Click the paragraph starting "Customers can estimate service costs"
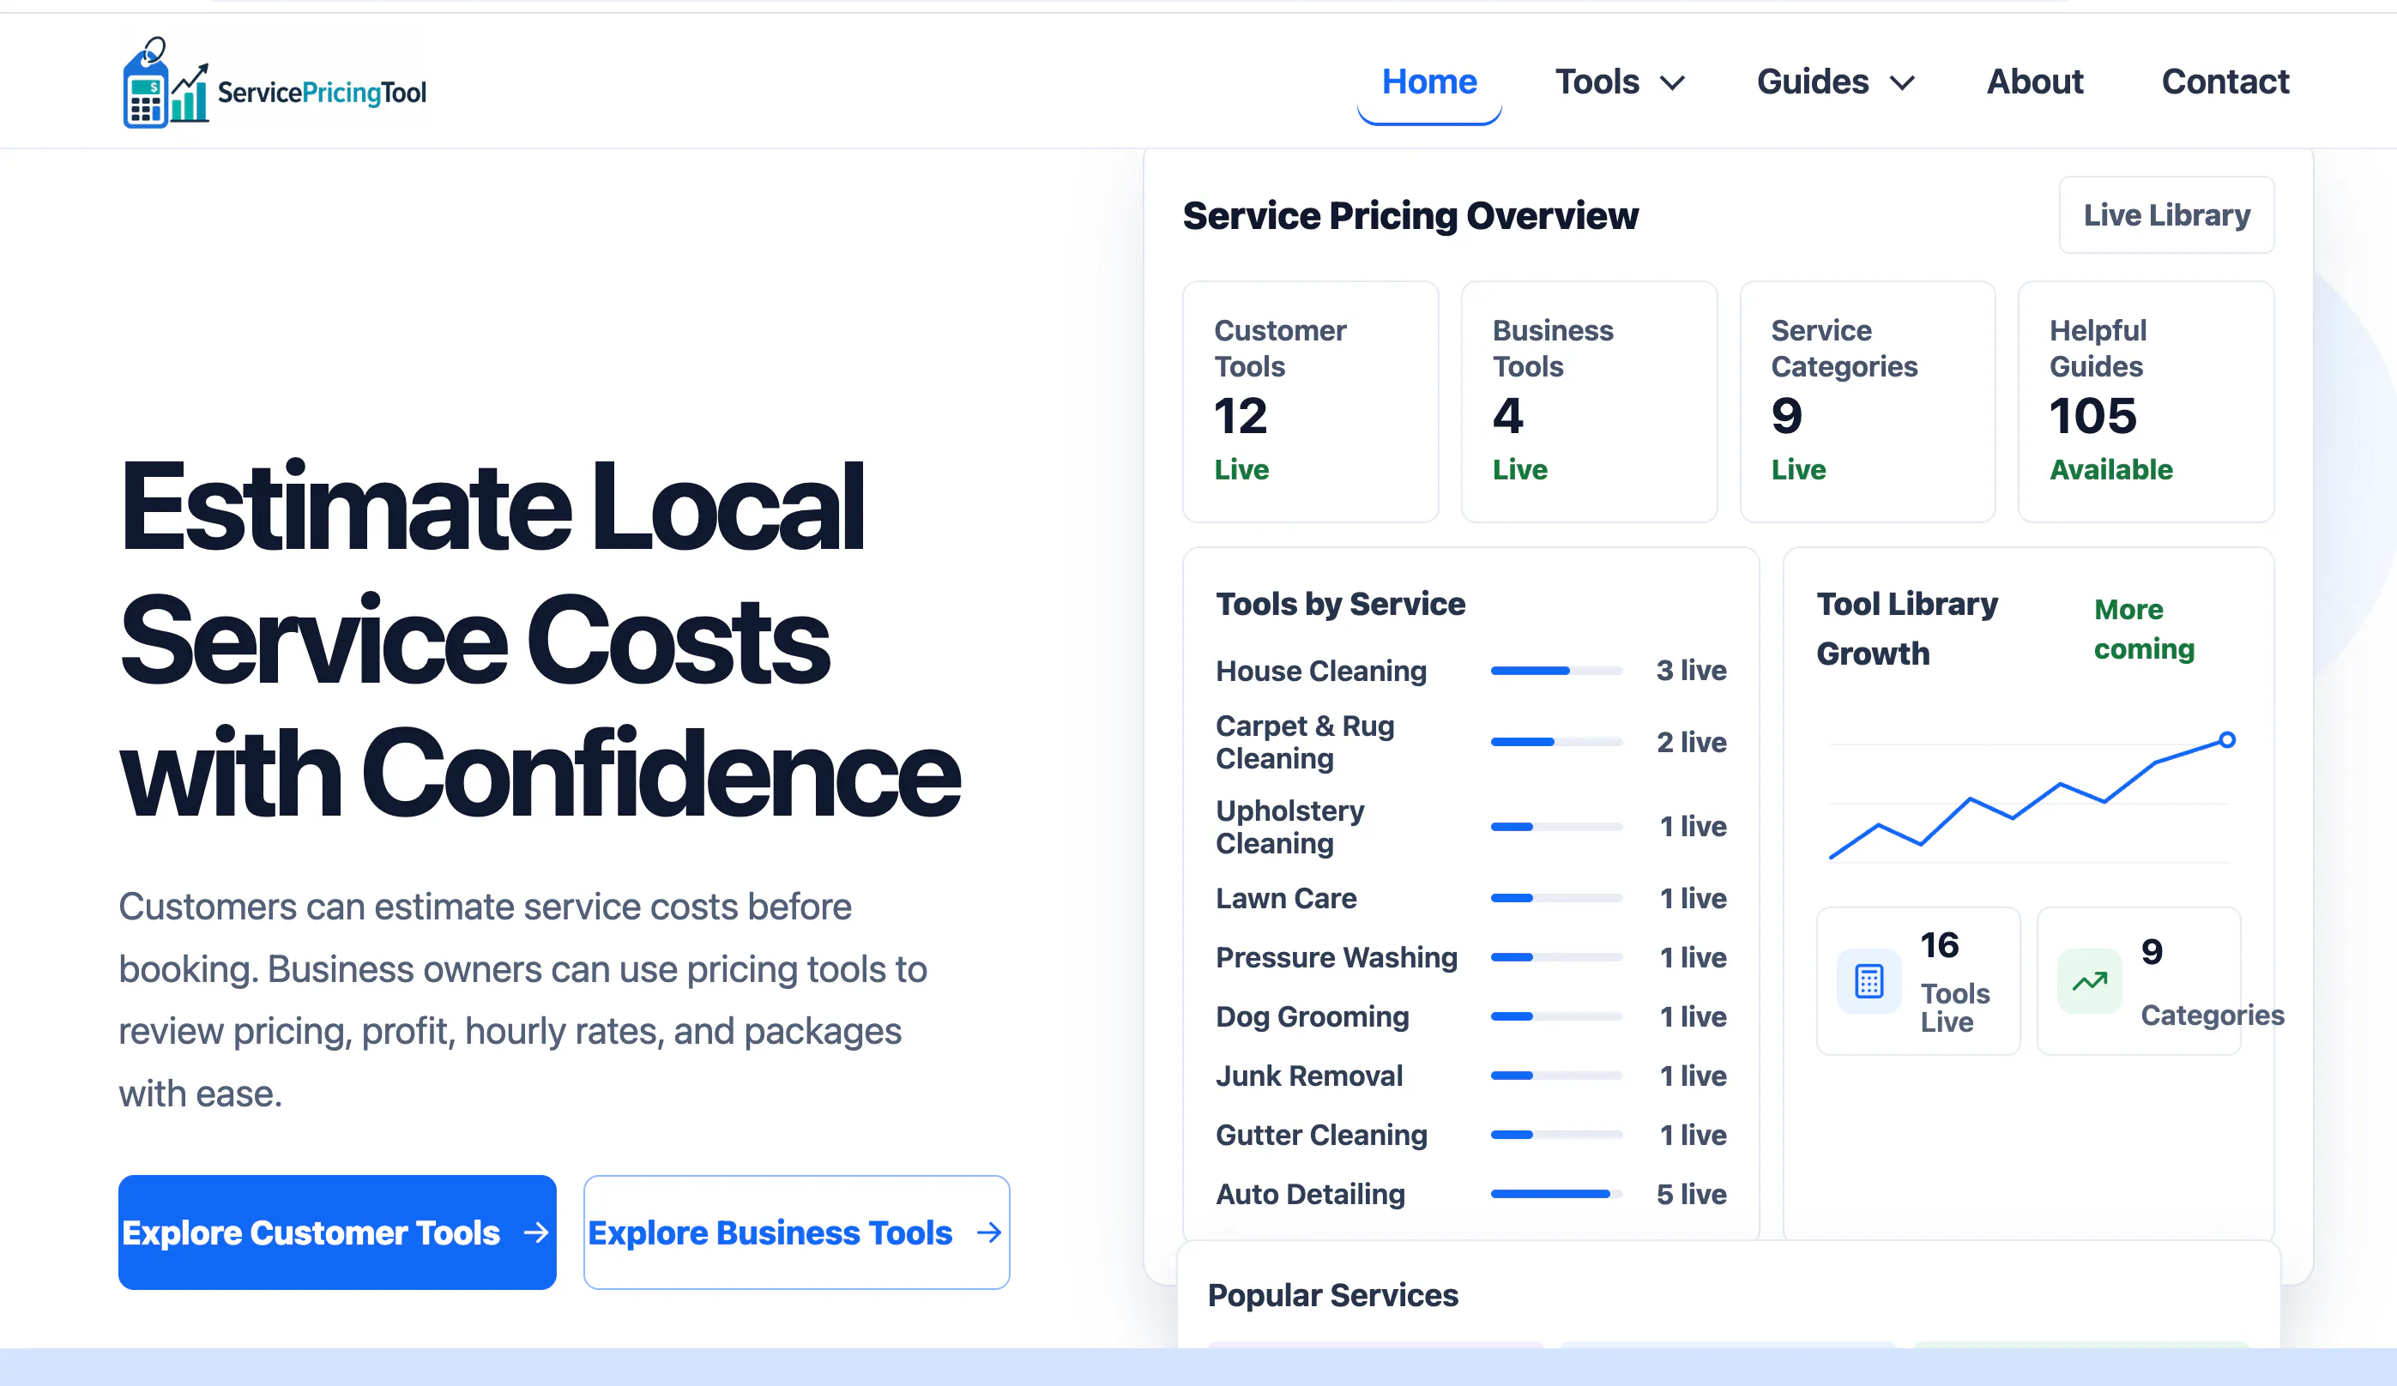 click(523, 1000)
